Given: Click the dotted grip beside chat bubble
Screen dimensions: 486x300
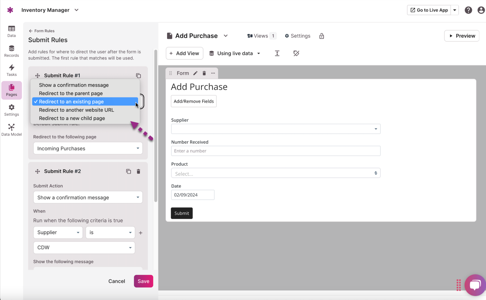Looking at the screenshot, I should (458, 285).
